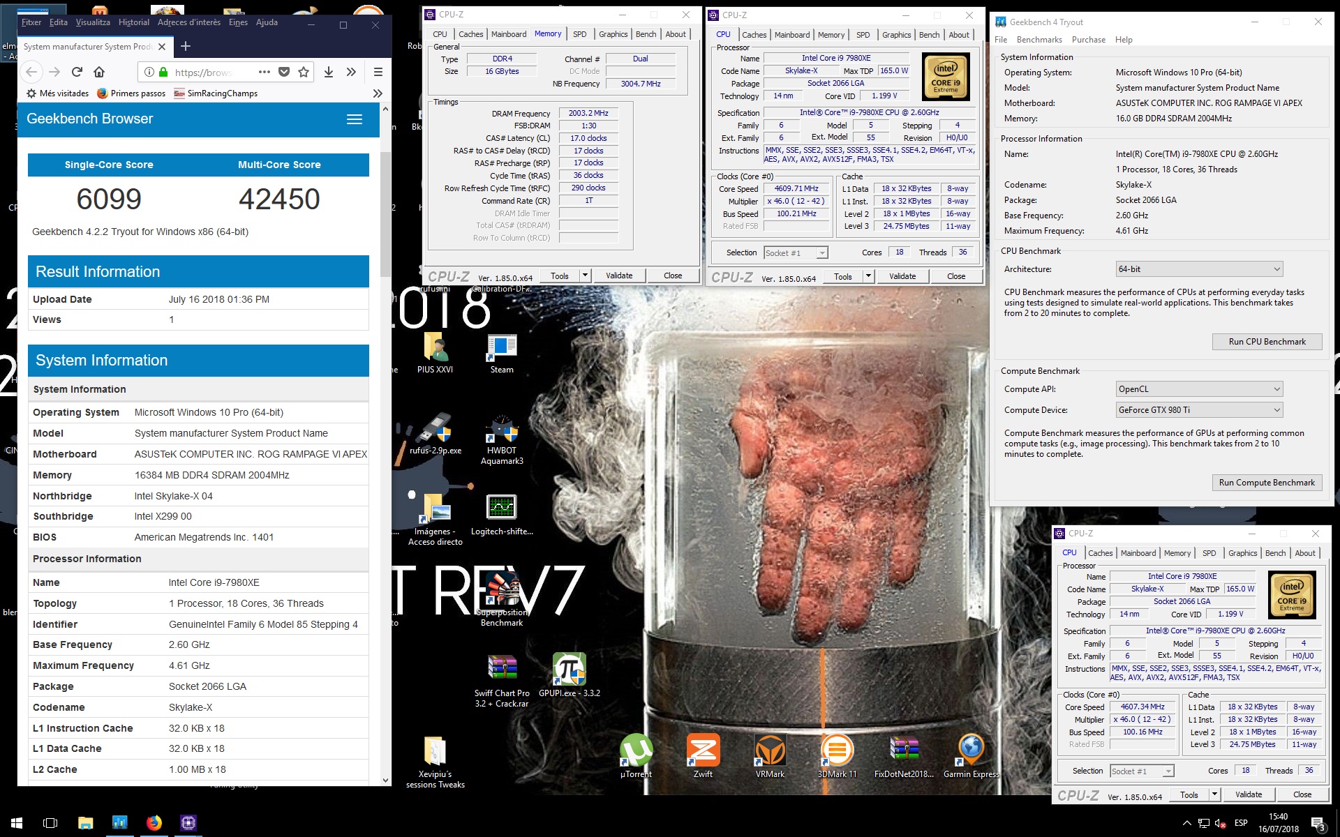This screenshot has height=837, width=1340.
Task: Launch GPUPI.exe desktop icon
Action: point(569,675)
